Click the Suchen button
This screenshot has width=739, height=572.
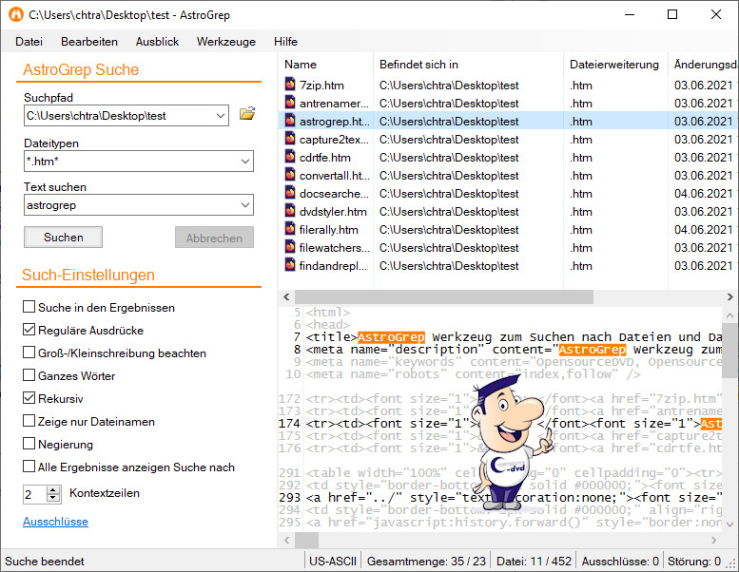(x=63, y=238)
